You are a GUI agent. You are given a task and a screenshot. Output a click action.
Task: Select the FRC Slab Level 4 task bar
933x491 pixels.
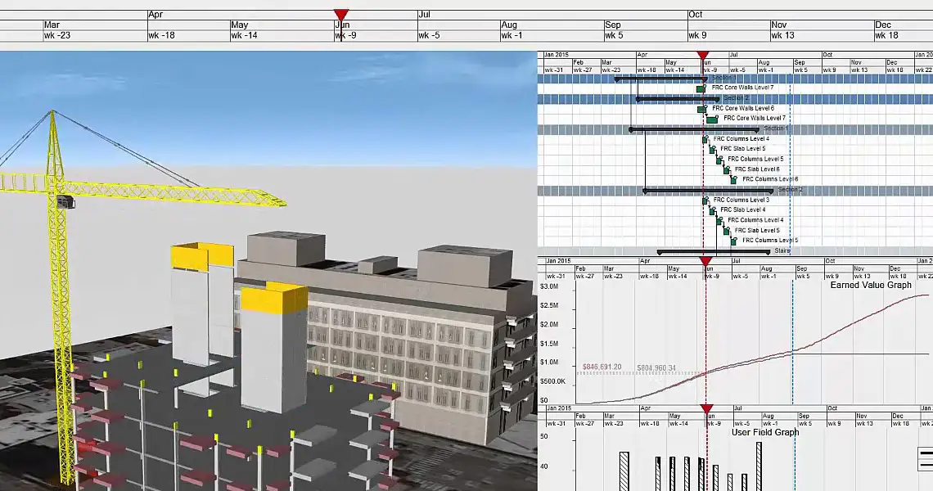(712, 210)
